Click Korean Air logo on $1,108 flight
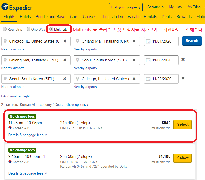Screen dimensions: 205x180 (10, 162)
